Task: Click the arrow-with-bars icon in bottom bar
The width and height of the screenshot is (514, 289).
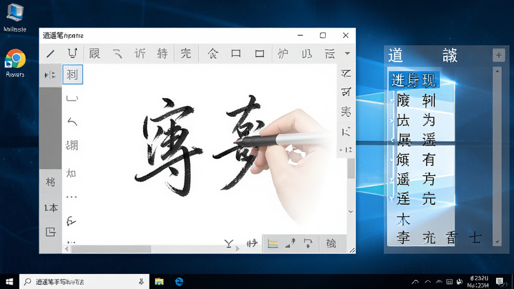Action: (252, 243)
